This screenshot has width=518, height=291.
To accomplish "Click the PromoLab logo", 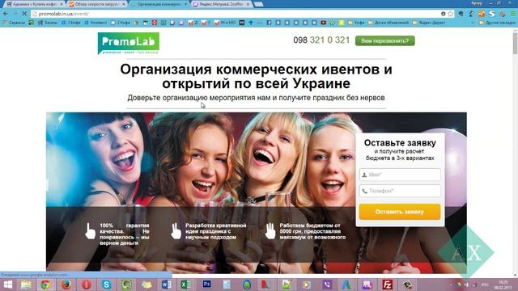I will (x=129, y=43).
